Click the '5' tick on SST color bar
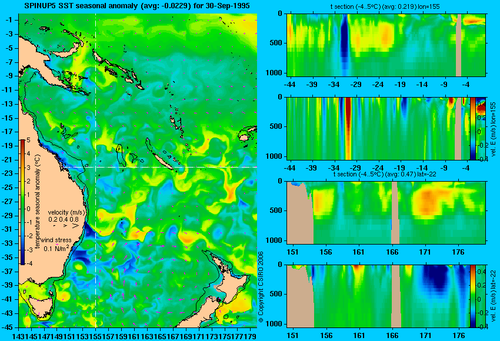 coord(28,141)
